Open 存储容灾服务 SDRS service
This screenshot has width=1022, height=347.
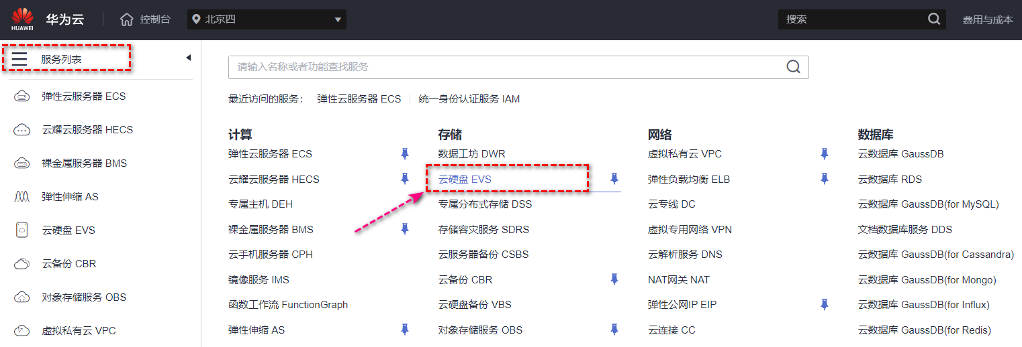483,229
